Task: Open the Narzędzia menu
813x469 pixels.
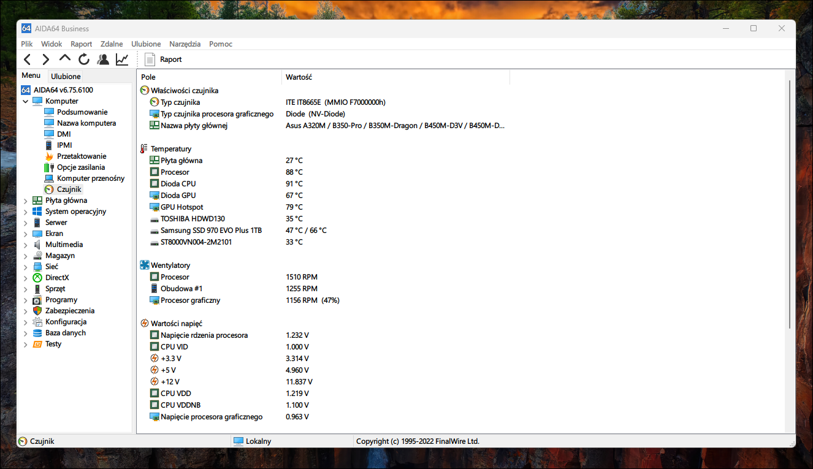Action: 185,44
